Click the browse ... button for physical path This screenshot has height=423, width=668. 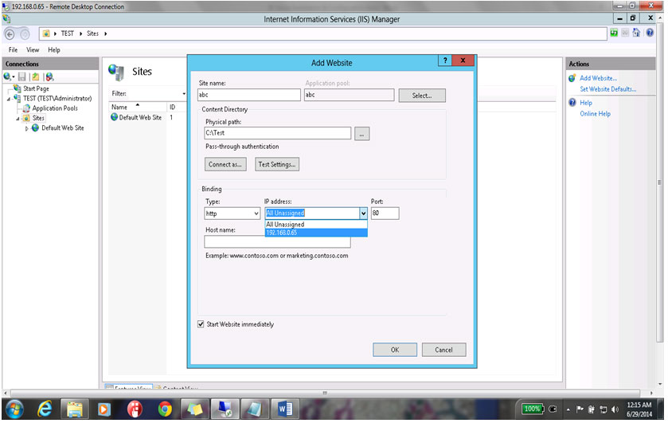pyautogui.click(x=361, y=135)
